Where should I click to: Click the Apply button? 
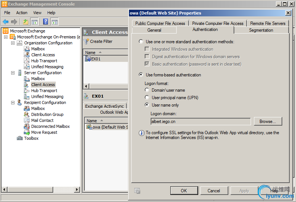(244, 191)
